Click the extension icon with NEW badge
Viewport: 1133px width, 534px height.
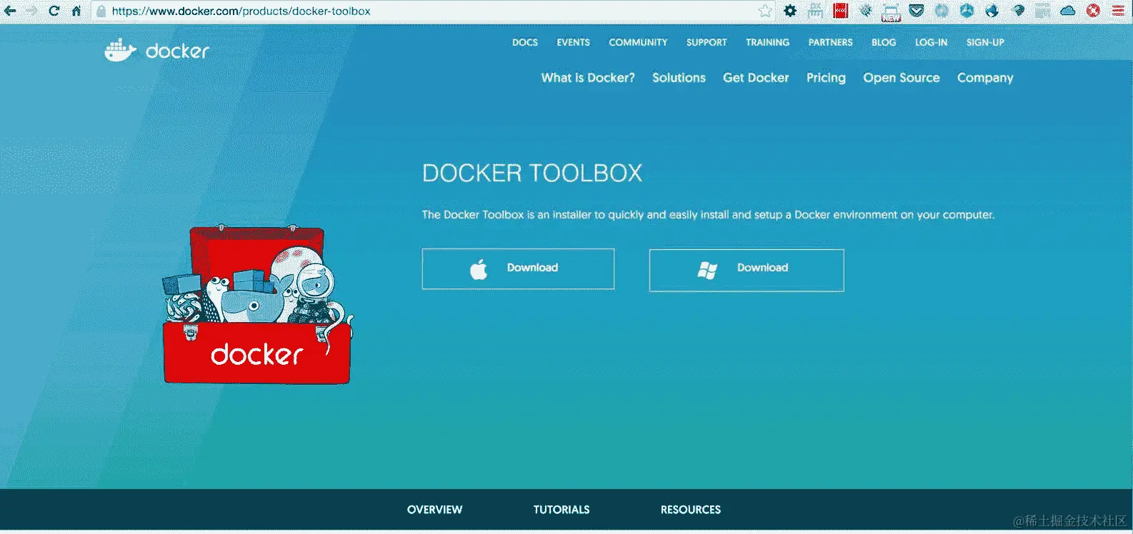pyautogui.click(x=891, y=11)
